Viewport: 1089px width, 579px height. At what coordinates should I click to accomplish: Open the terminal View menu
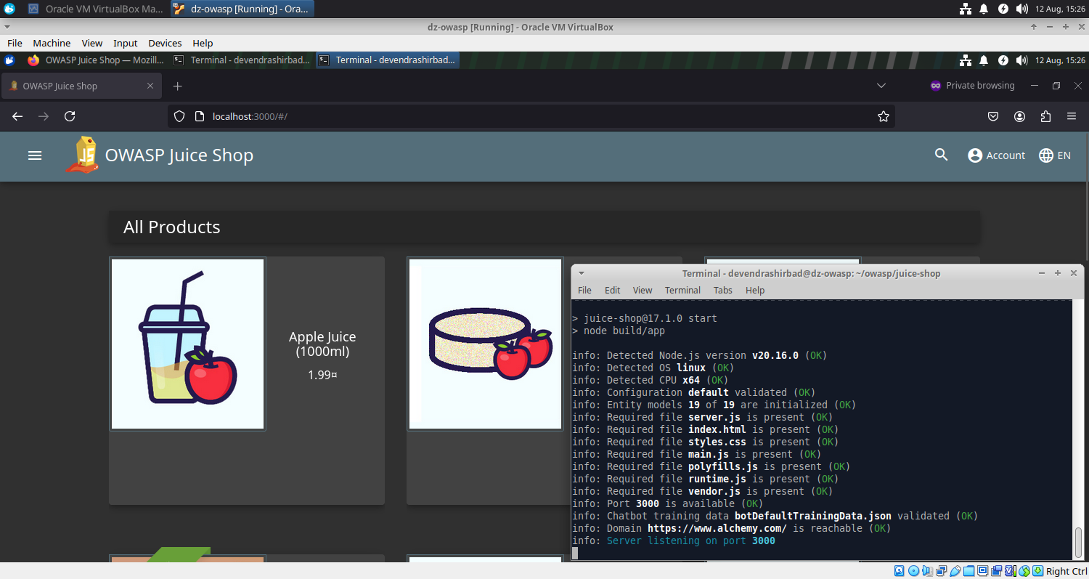(x=643, y=290)
